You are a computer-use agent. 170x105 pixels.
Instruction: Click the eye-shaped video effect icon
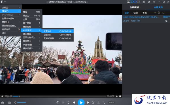pyautogui.click(x=58, y=102)
